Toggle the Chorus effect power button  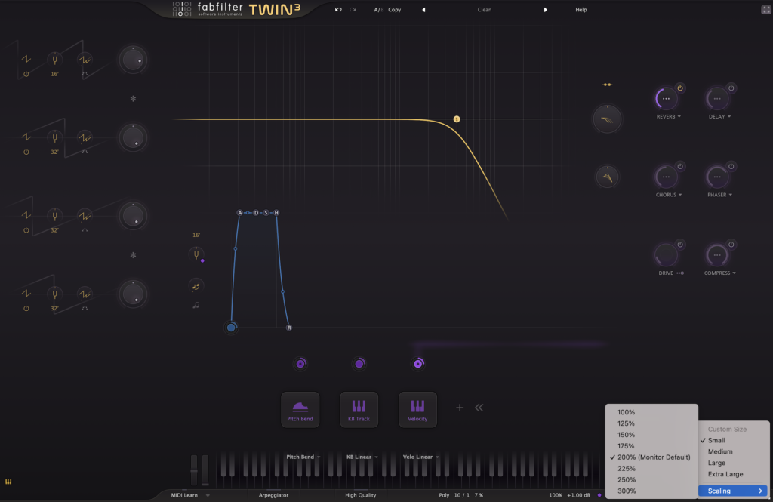point(680,166)
